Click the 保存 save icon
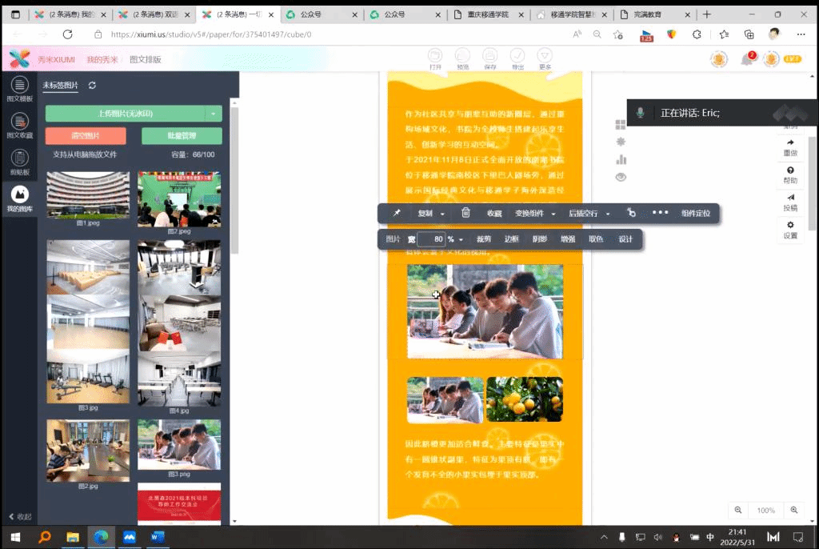 click(x=489, y=57)
